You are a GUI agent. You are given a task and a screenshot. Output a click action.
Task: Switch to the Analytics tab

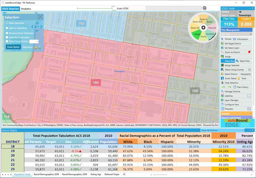(x=26, y=9)
